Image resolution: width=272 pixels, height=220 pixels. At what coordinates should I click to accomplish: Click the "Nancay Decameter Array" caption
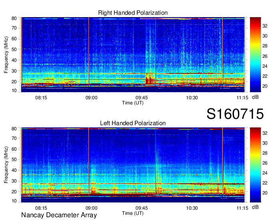(59, 215)
